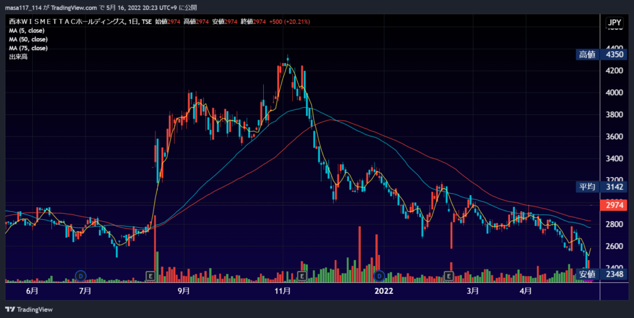Click the 平均 3142 price label

602,186
